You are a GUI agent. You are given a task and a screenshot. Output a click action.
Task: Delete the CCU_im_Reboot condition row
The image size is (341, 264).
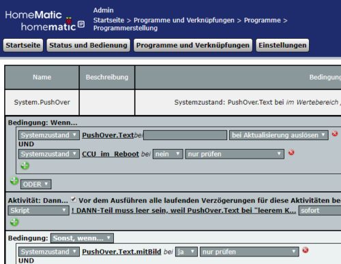291,152
